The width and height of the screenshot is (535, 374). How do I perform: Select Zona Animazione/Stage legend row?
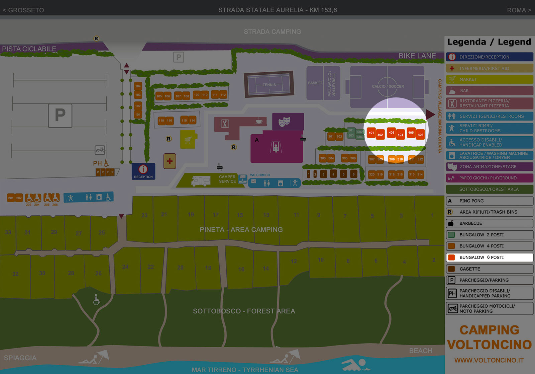490,167
